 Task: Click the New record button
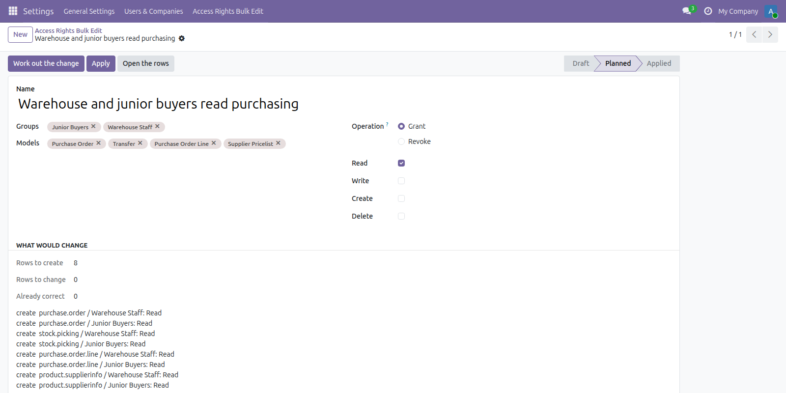pos(20,34)
